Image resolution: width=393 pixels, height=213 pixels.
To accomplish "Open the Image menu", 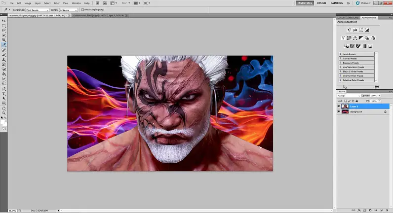I will (28, 3).
